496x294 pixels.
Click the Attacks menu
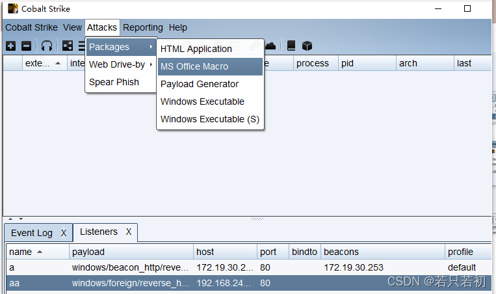tap(102, 27)
